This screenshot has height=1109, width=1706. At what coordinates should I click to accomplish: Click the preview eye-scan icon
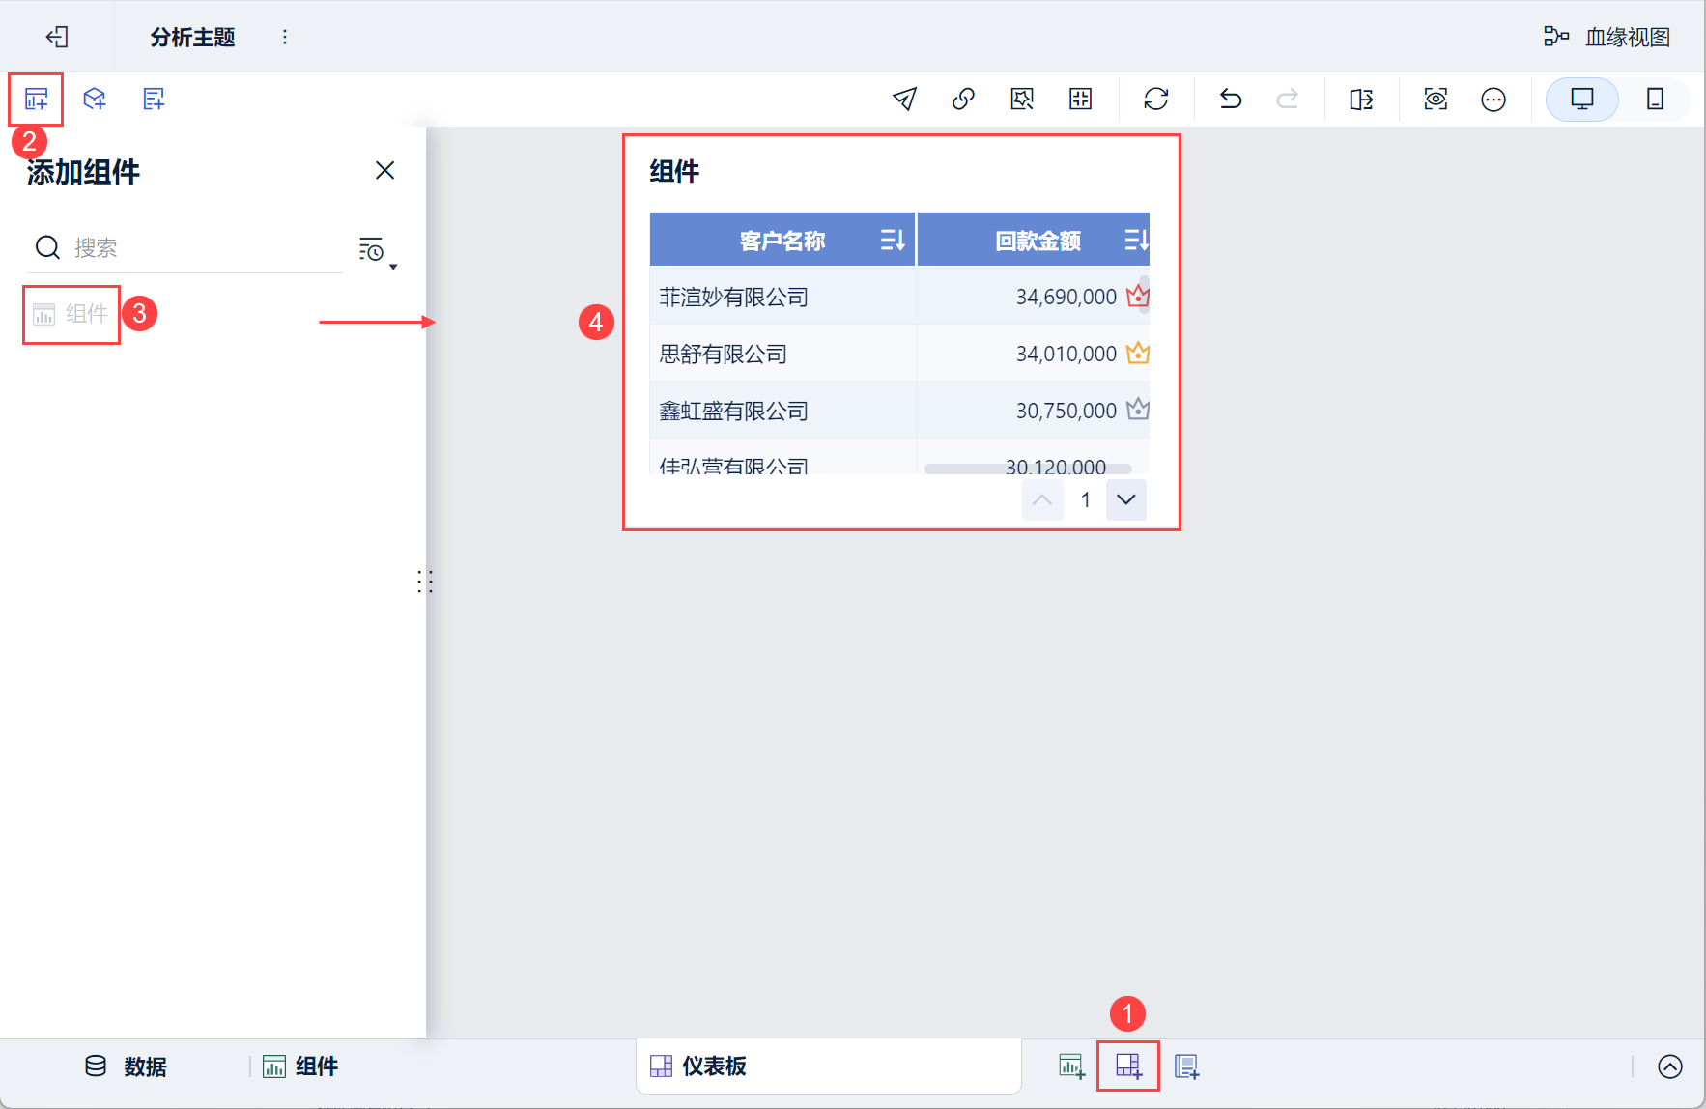1436,99
